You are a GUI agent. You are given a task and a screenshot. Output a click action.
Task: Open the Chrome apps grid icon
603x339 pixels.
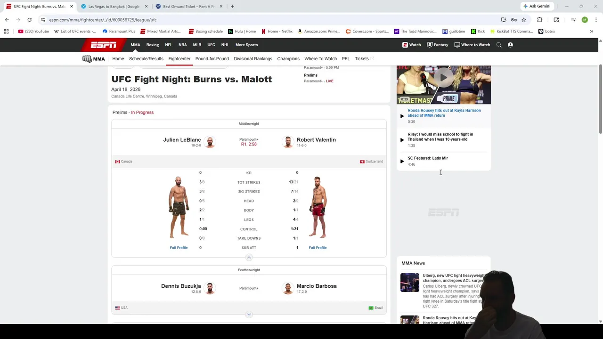click(x=6, y=32)
